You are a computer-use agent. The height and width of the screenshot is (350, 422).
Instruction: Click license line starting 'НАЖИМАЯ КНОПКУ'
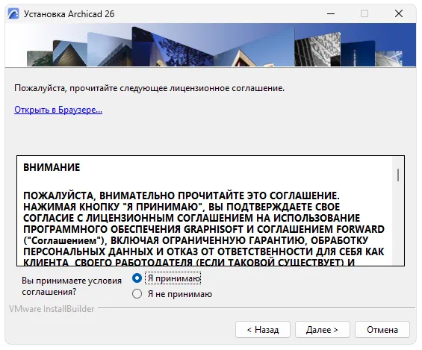[x=181, y=207]
